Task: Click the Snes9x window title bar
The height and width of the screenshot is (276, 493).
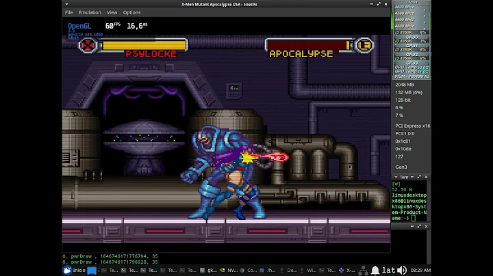Action: coord(219,4)
